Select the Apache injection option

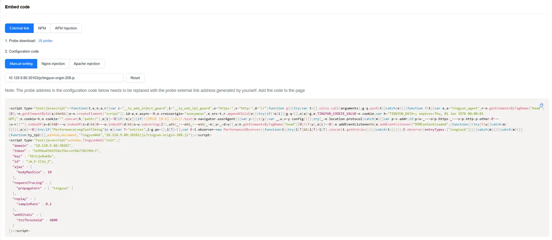(x=87, y=64)
